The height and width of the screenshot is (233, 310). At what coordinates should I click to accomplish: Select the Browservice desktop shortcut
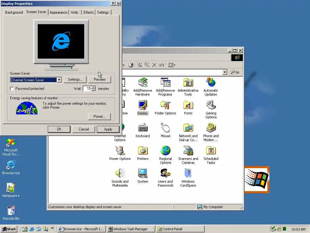click(x=11, y=167)
